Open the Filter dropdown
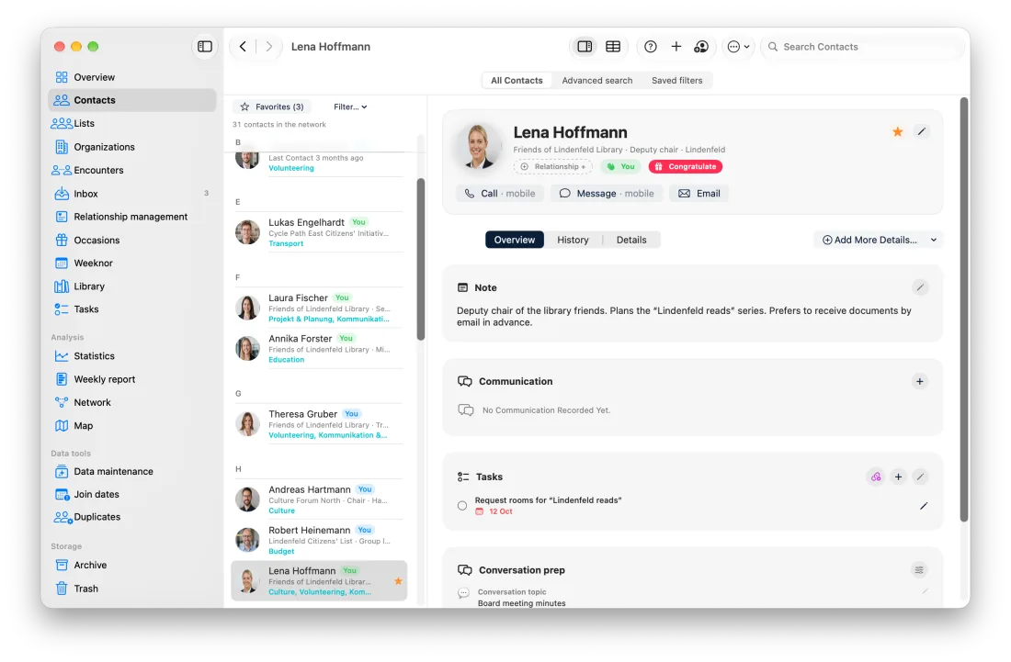This screenshot has height=662, width=1011. 350,107
